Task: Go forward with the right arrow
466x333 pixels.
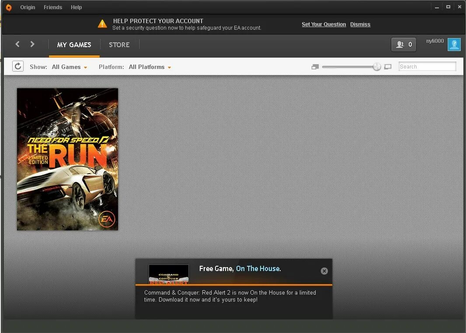Action: pos(32,44)
